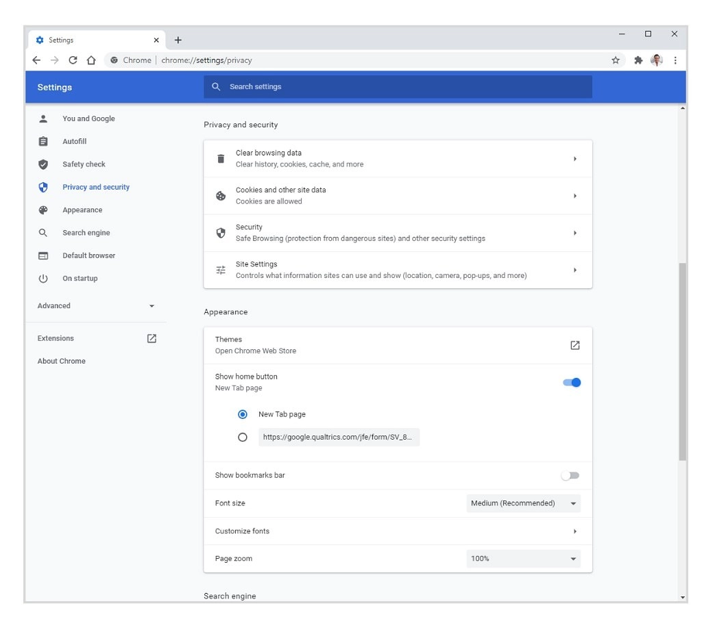The height and width of the screenshot is (632, 715).
Task: Click the window icon beside Default browser
Action: [x=43, y=255]
